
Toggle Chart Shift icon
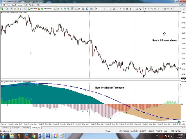79,9
